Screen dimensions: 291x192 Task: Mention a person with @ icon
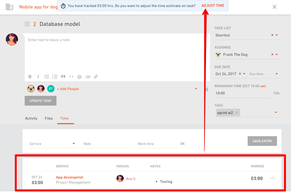[x=79, y=77]
